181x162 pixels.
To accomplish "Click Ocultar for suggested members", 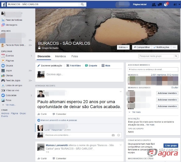I will 175,87.
